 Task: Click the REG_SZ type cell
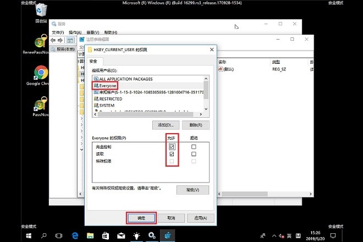point(279,69)
